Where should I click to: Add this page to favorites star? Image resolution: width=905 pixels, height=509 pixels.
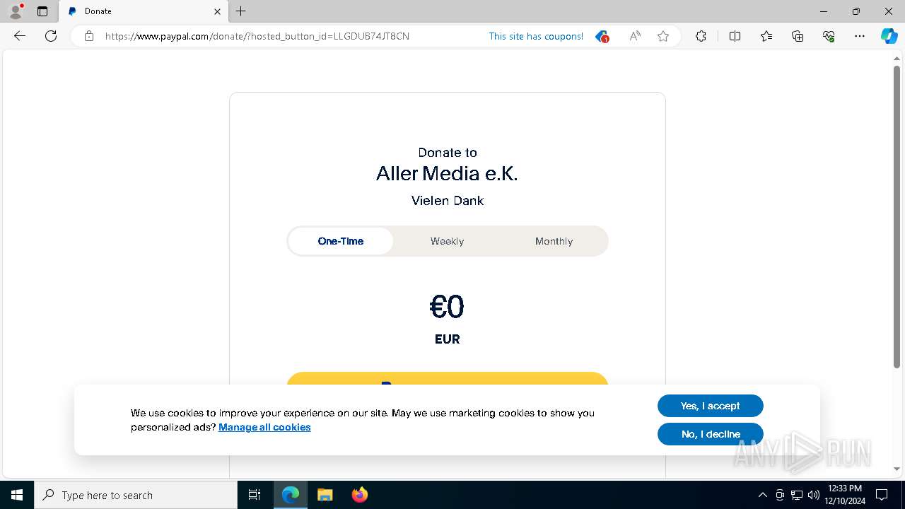click(x=663, y=36)
